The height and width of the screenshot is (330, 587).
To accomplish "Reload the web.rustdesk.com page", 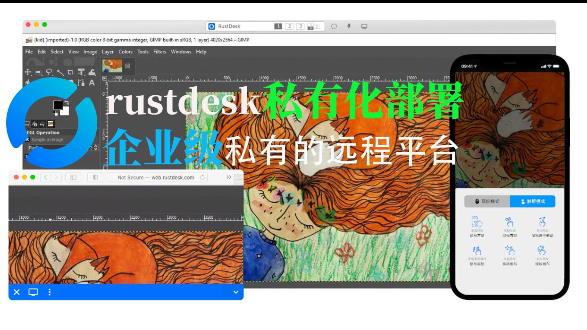I will (x=203, y=178).
